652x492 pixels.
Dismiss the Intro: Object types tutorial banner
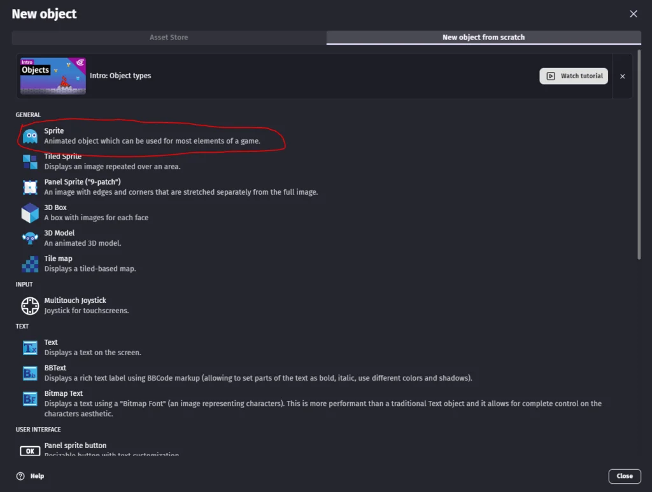pyautogui.click(x=623, y=76)
